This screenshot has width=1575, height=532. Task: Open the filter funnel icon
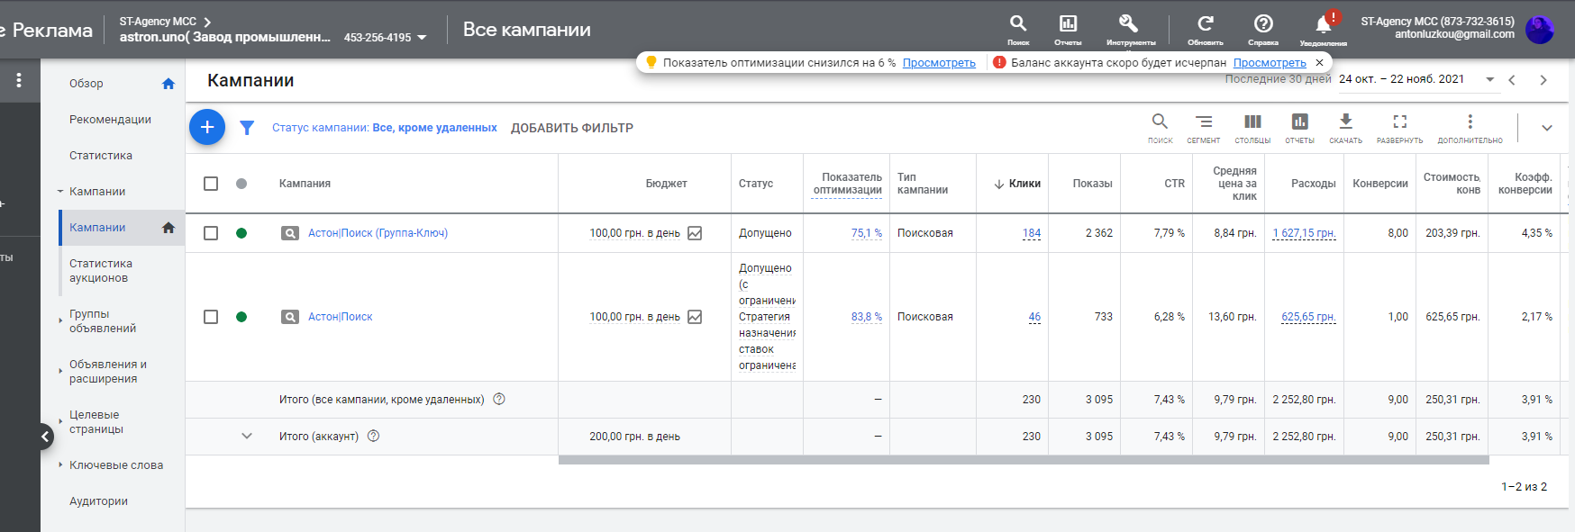coord(247,128)
